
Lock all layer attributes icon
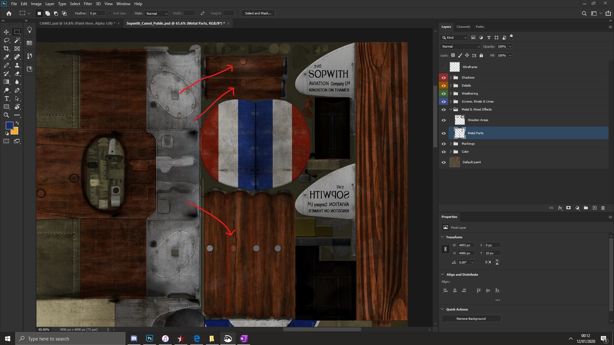click(x=481, y=55)
